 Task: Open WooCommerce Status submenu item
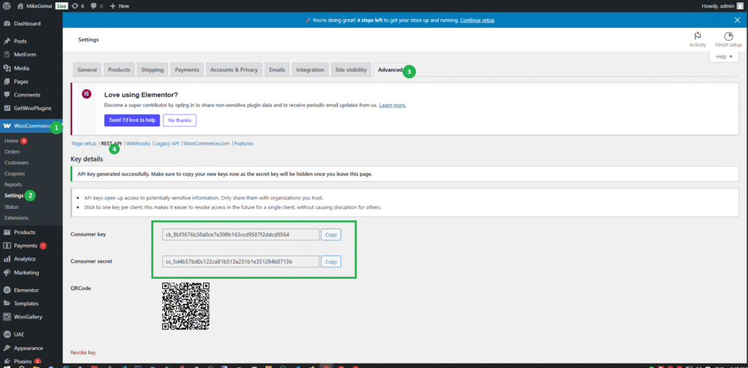pyautogui.click(x=12, y=207)
